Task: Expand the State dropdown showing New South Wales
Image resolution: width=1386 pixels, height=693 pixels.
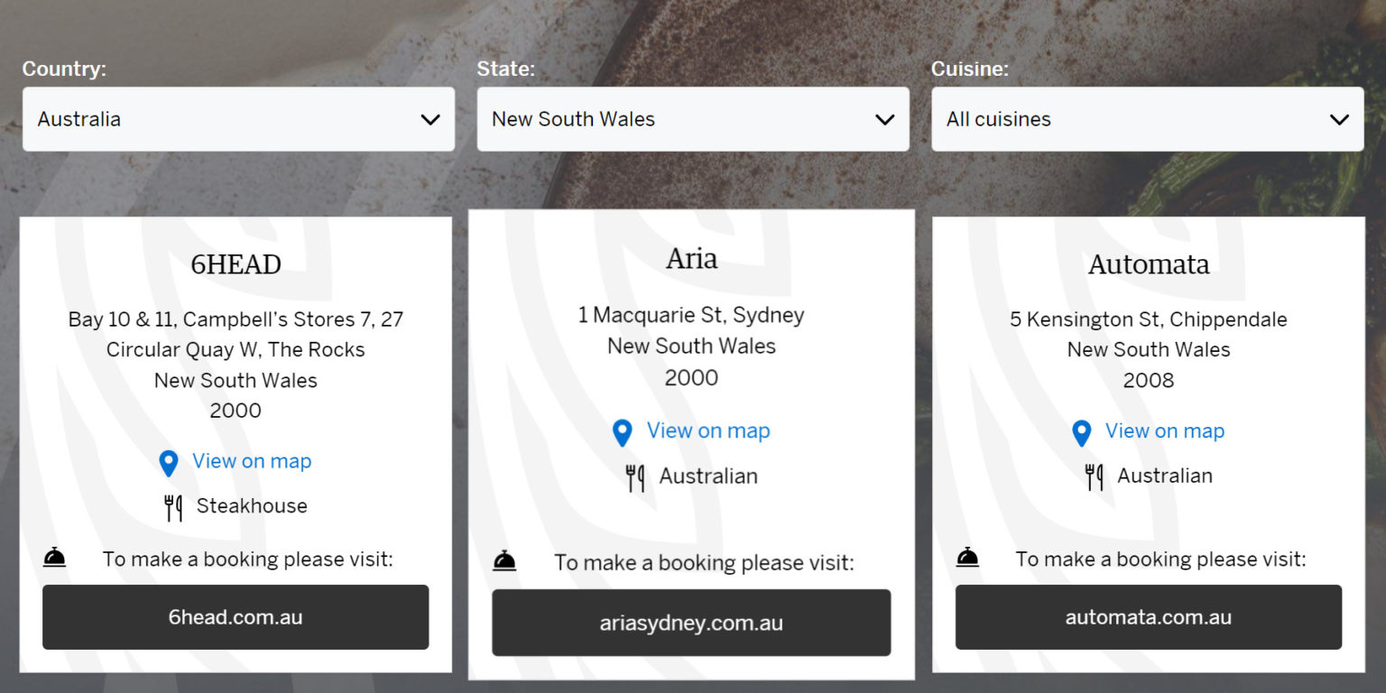Action: coord(692,119)
